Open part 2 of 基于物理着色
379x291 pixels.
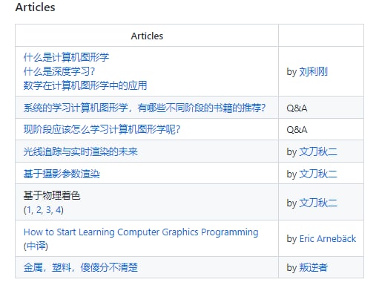click(39, 210)
